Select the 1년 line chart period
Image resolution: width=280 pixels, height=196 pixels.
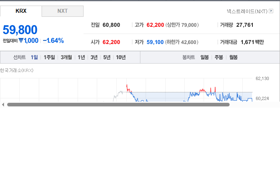(81, 57)
